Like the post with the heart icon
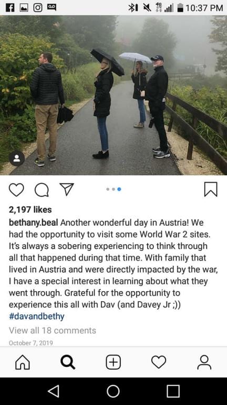Viewport: 227px width, 405px height. pyautogui.click(x=16, y=190)
